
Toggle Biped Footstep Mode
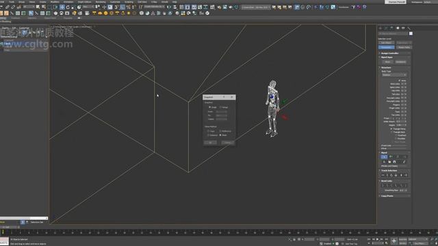point(391,156)
